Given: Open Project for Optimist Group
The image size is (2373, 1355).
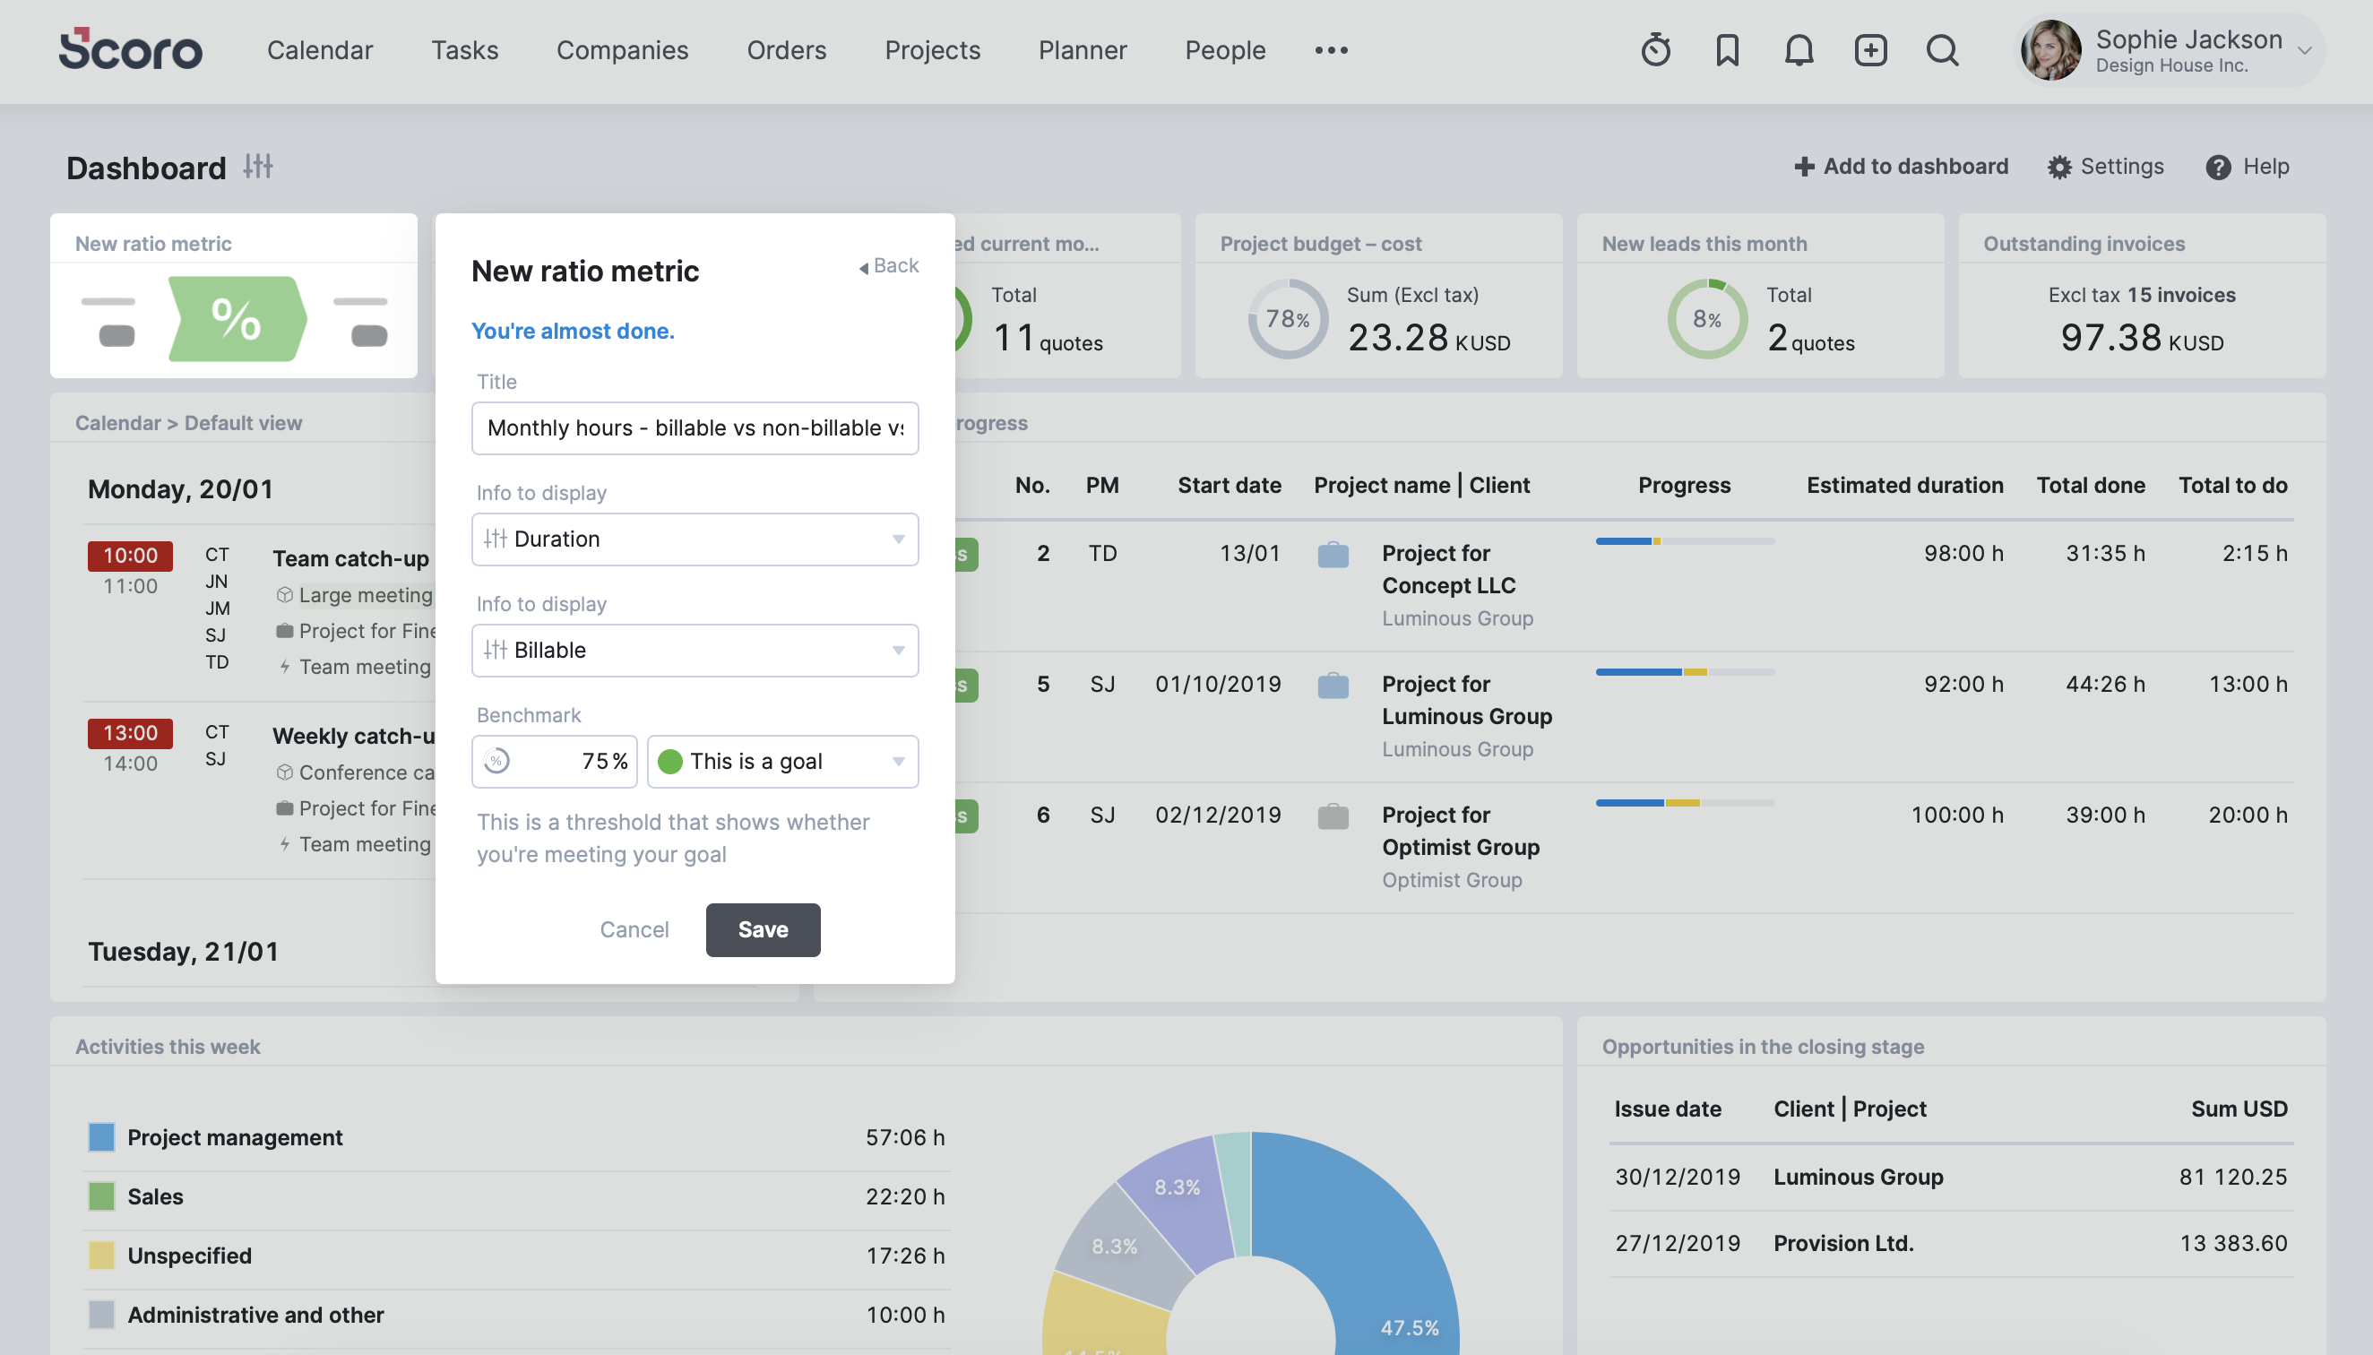Looking at the screenshot, I should click(x=1460, y=830).
